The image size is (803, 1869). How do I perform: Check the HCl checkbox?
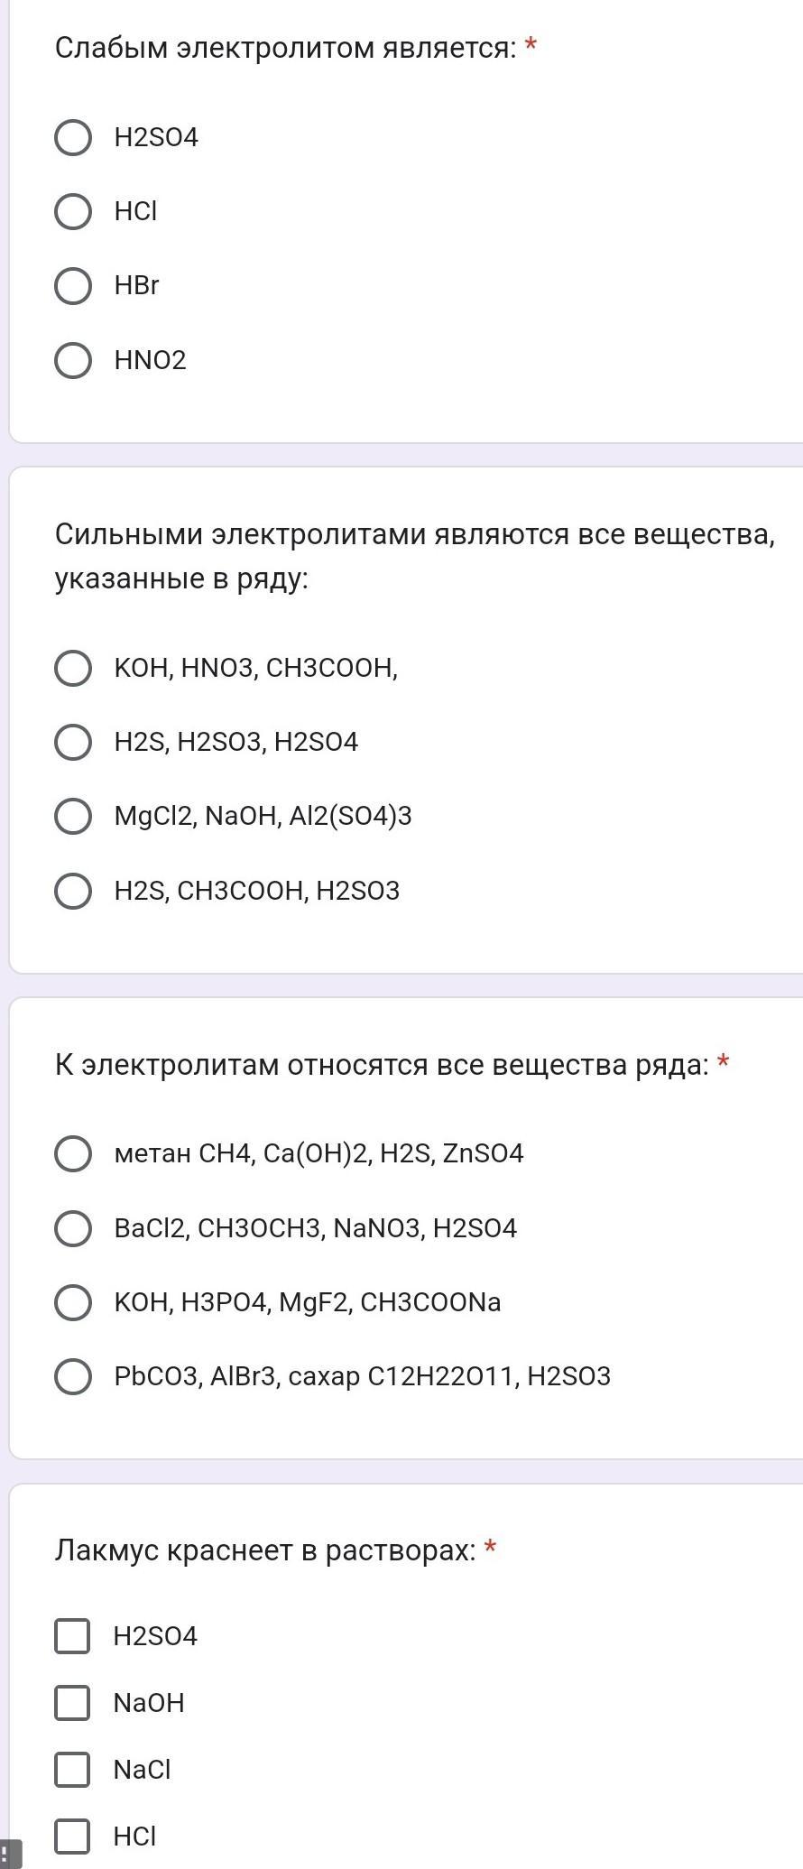(x=72, y=1837)
